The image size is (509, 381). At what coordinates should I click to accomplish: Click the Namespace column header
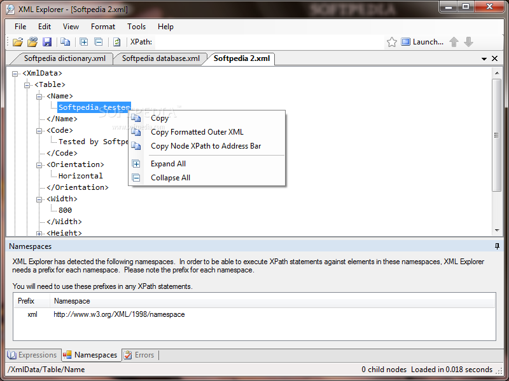273,301
